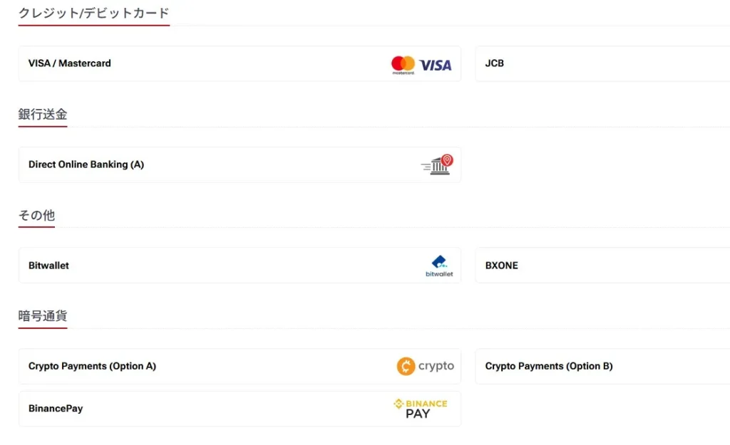Click the red location pin on bank icon
Image resolution: width=730 pixels, height=445 pixels.
(x=447, y=159)
